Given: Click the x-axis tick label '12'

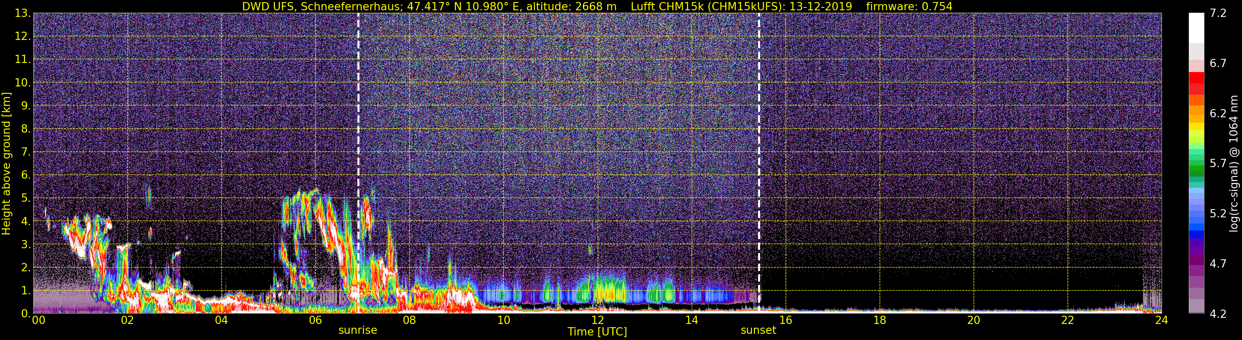Looking at the screenshot, I should click(597, 320).
